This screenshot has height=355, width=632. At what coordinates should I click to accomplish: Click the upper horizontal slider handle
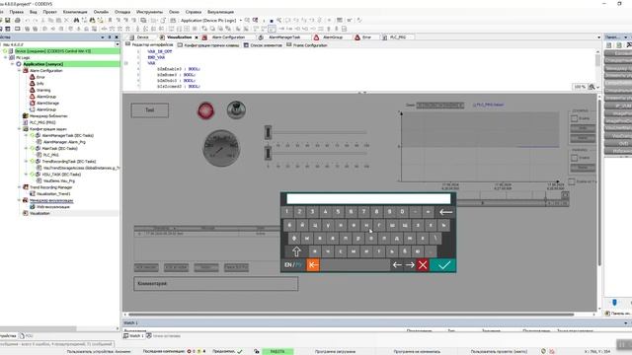[x=268, y=132]
